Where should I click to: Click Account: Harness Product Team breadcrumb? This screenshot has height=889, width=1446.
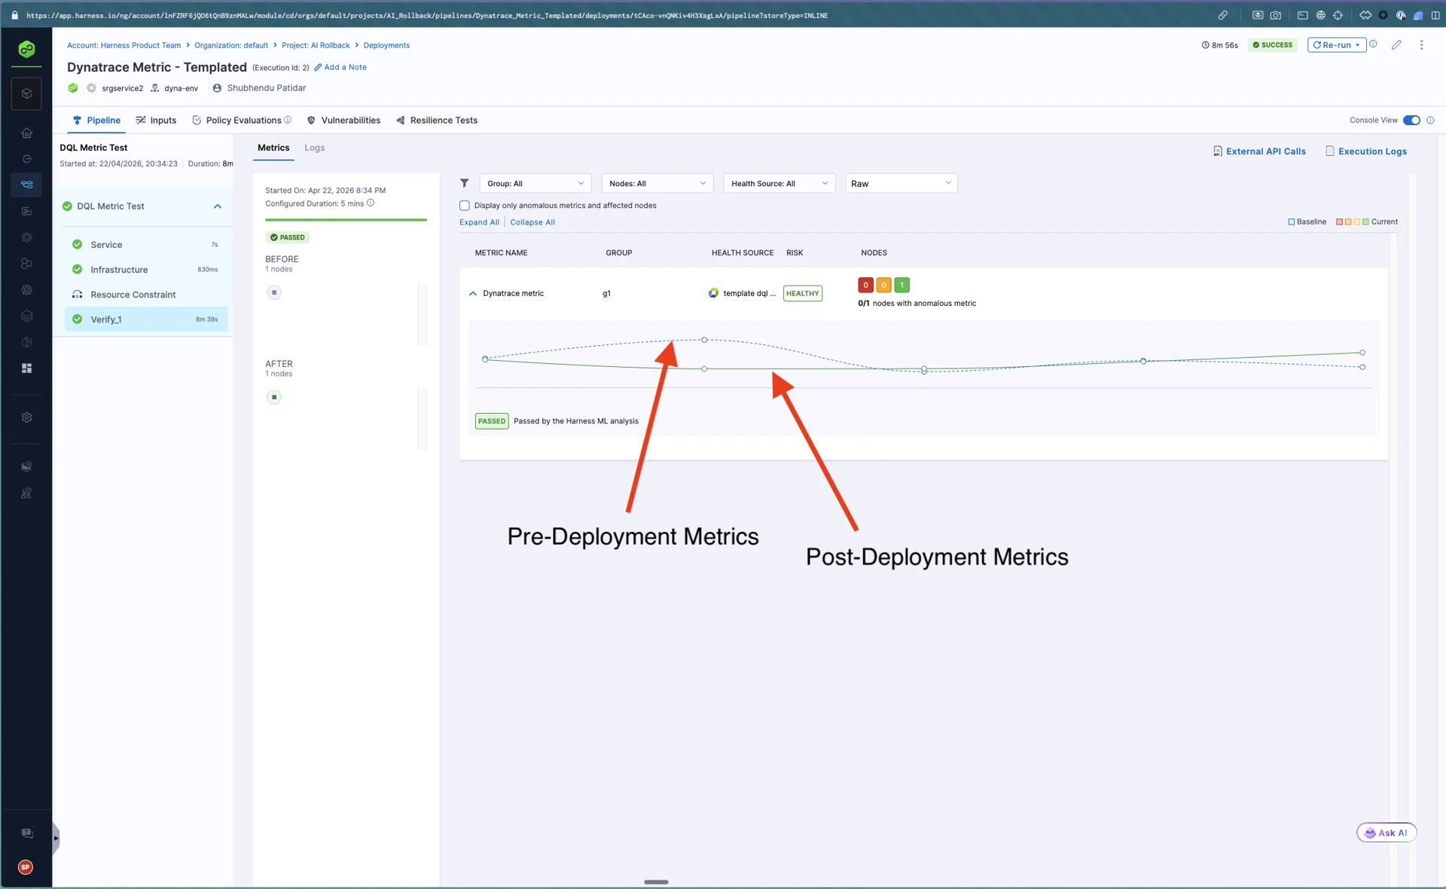tap(124, 45)
